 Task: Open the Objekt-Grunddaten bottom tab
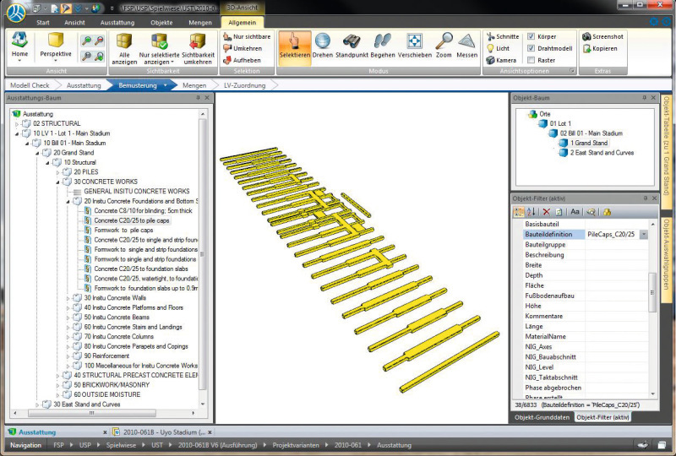point(542,417)
